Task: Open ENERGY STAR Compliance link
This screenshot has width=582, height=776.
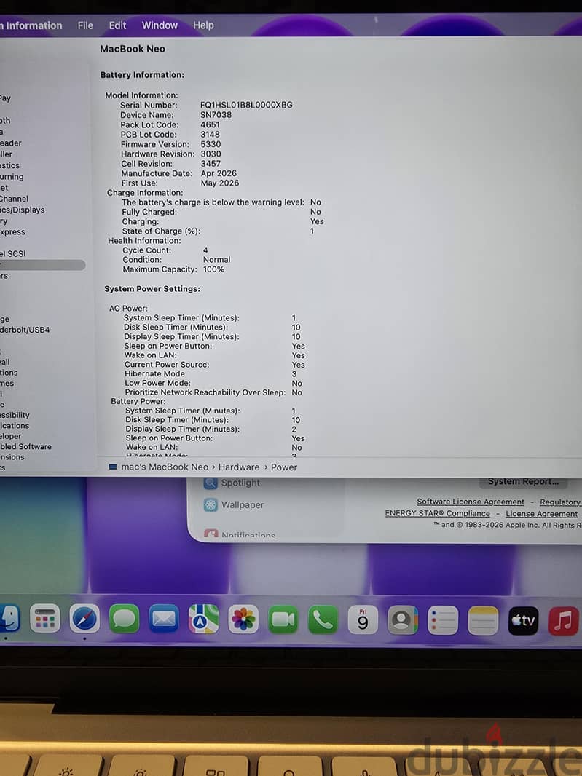Action: pos(437,514)
